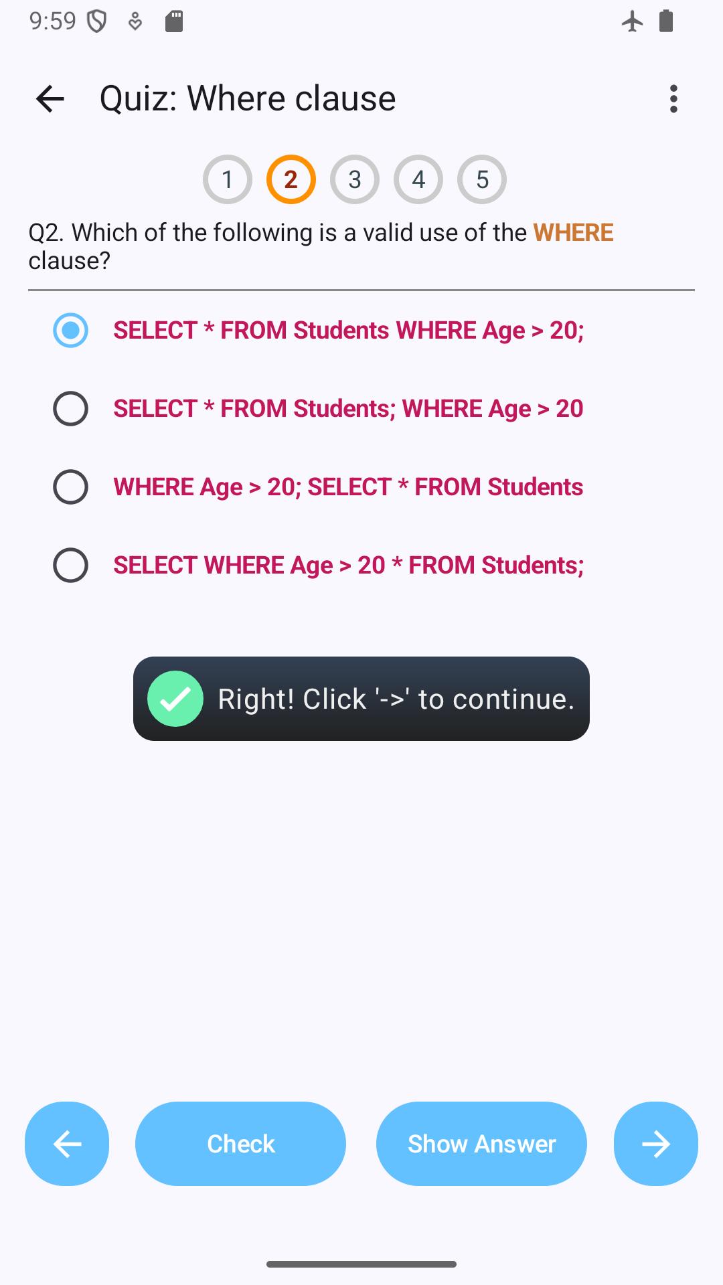Jump to question 1 circle

tap(228, 179)
